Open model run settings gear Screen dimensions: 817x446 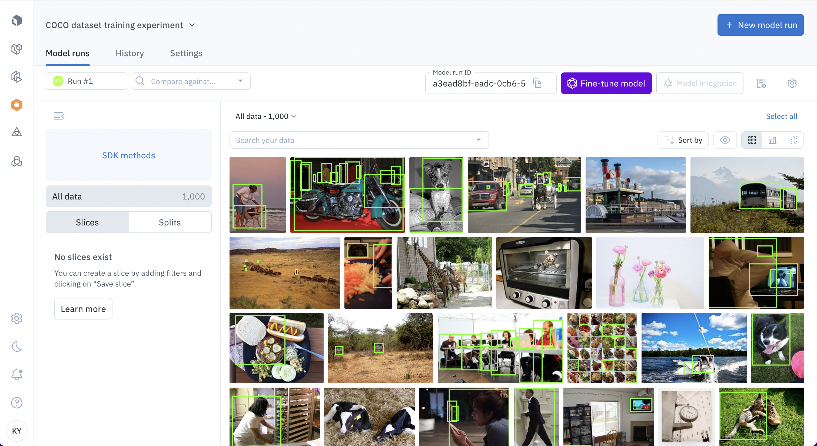(792, 84)
